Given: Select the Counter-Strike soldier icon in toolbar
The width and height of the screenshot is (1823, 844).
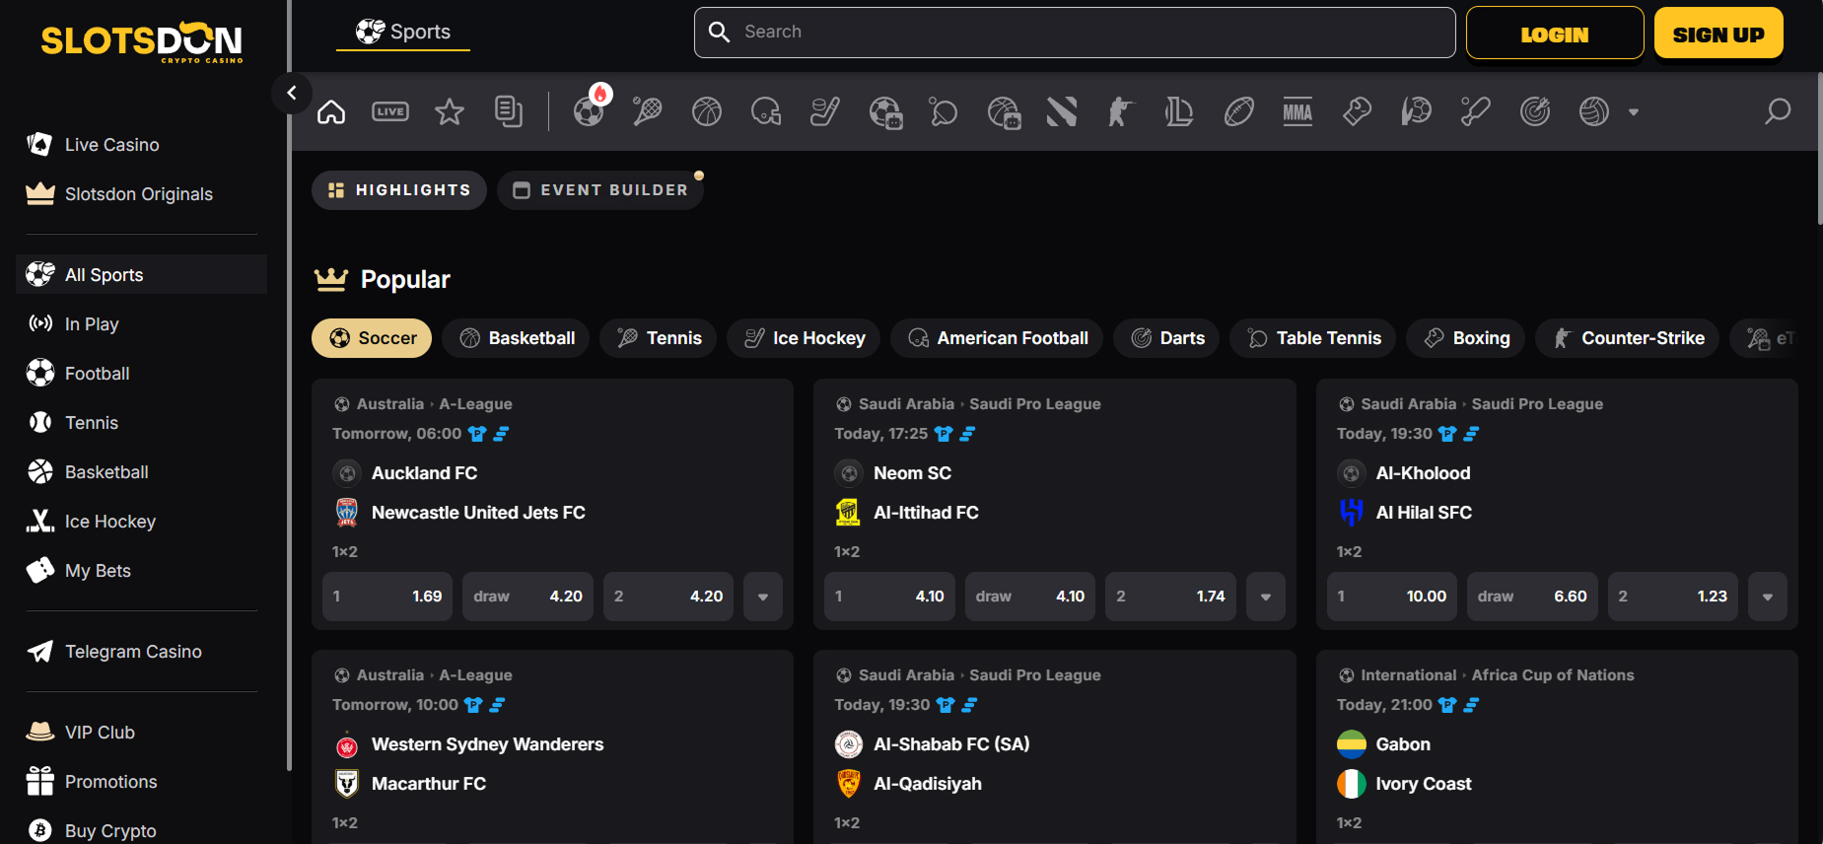Looking at the screenshot, I should pyautogui.click(x=1120, y=112).
